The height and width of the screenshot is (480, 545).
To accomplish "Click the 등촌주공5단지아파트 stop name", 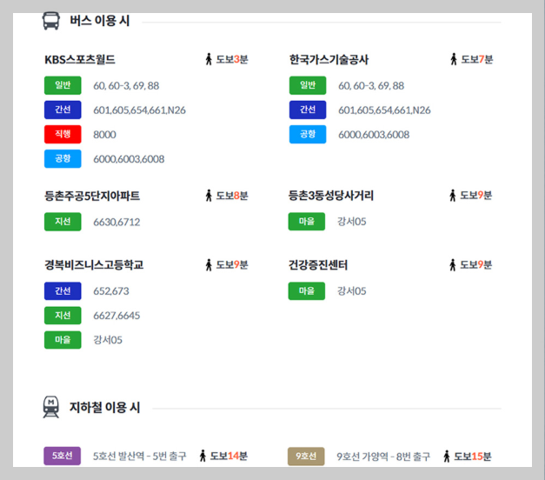I will tap(92, 196).
